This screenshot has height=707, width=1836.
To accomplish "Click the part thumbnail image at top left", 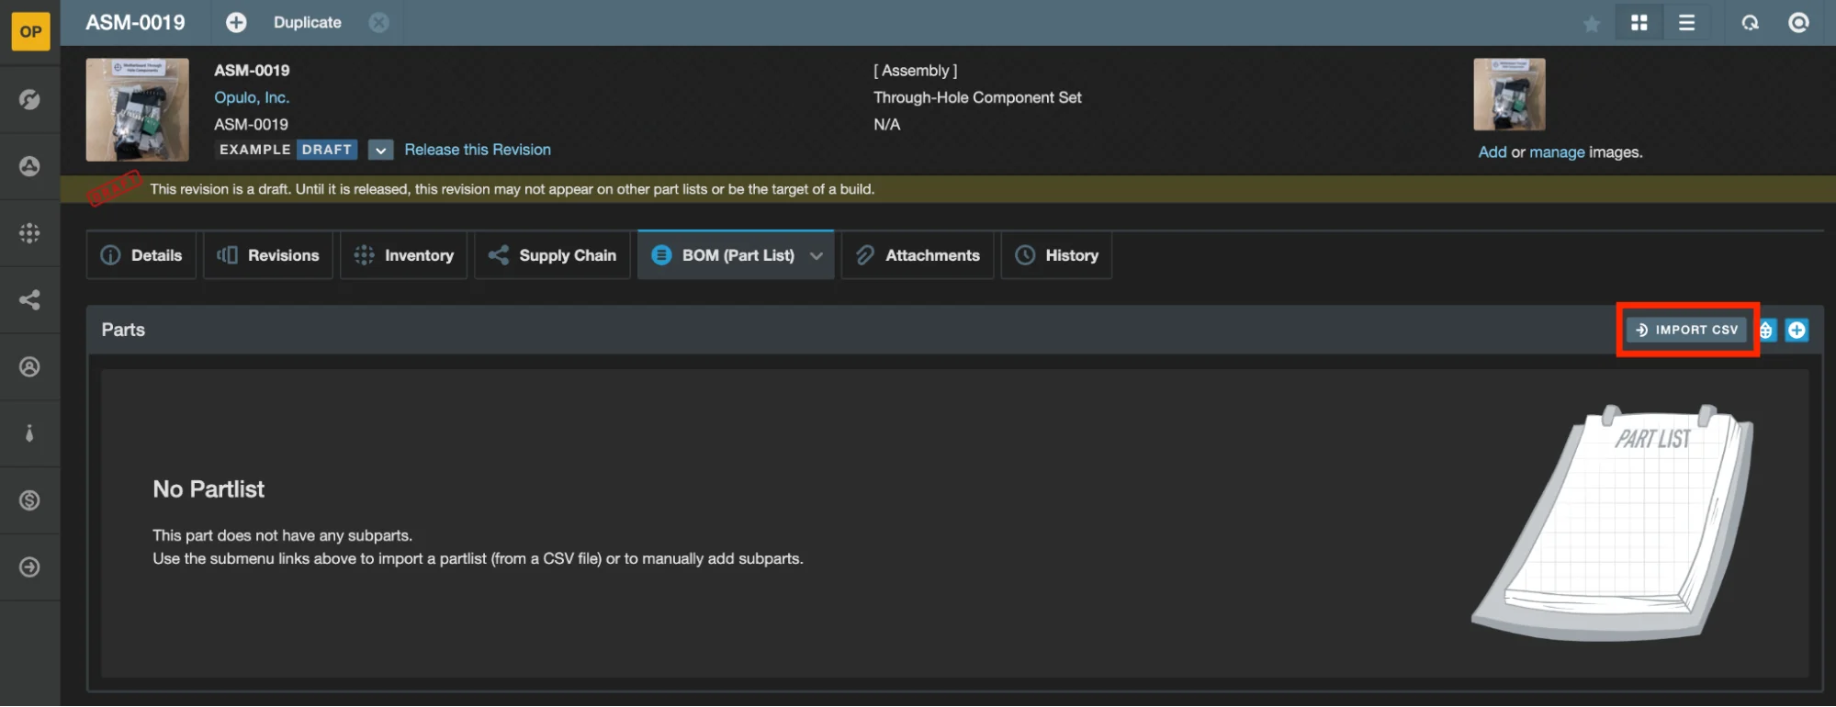I will (x=138, y=109).
